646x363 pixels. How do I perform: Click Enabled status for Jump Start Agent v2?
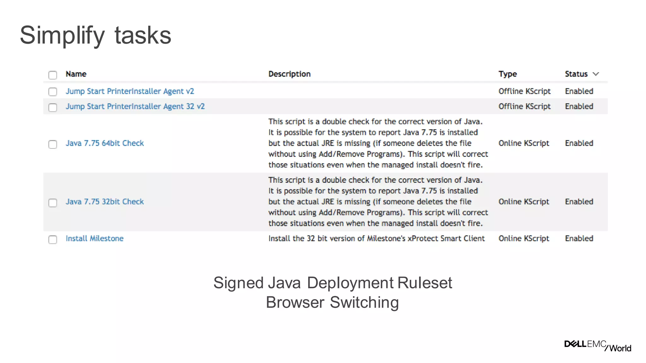(579, 91)
